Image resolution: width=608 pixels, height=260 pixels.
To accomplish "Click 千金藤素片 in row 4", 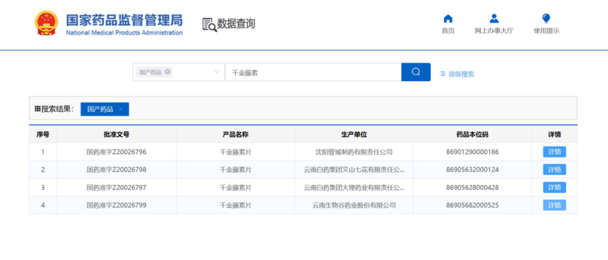I will coord(235,205).
